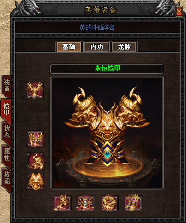186x223 pixels.
Task: Click the large golden armor preview image
Action: tap(107, 133)
